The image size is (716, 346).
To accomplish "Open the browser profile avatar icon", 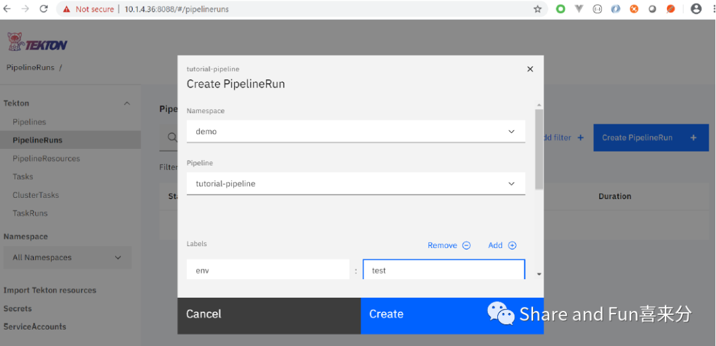I will (696, 9).
